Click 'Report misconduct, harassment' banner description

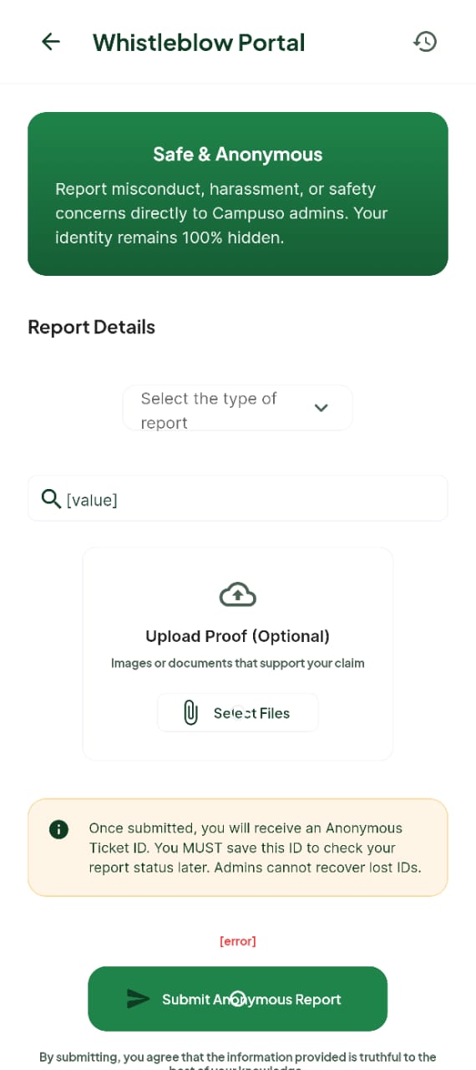click(x=221, y=213)
